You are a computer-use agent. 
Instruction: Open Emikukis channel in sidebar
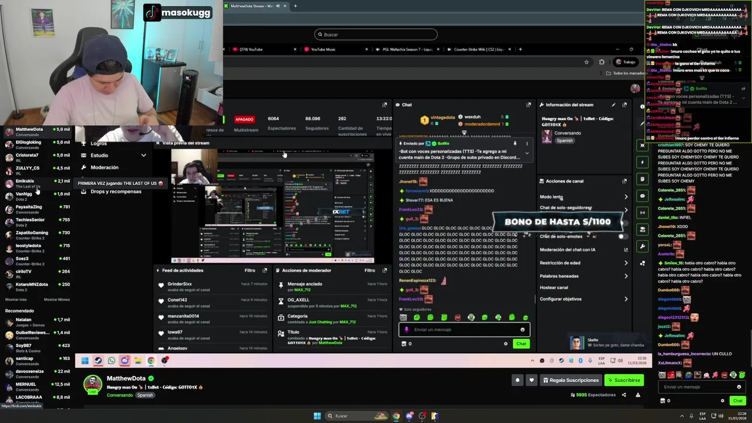click(36, 183)
